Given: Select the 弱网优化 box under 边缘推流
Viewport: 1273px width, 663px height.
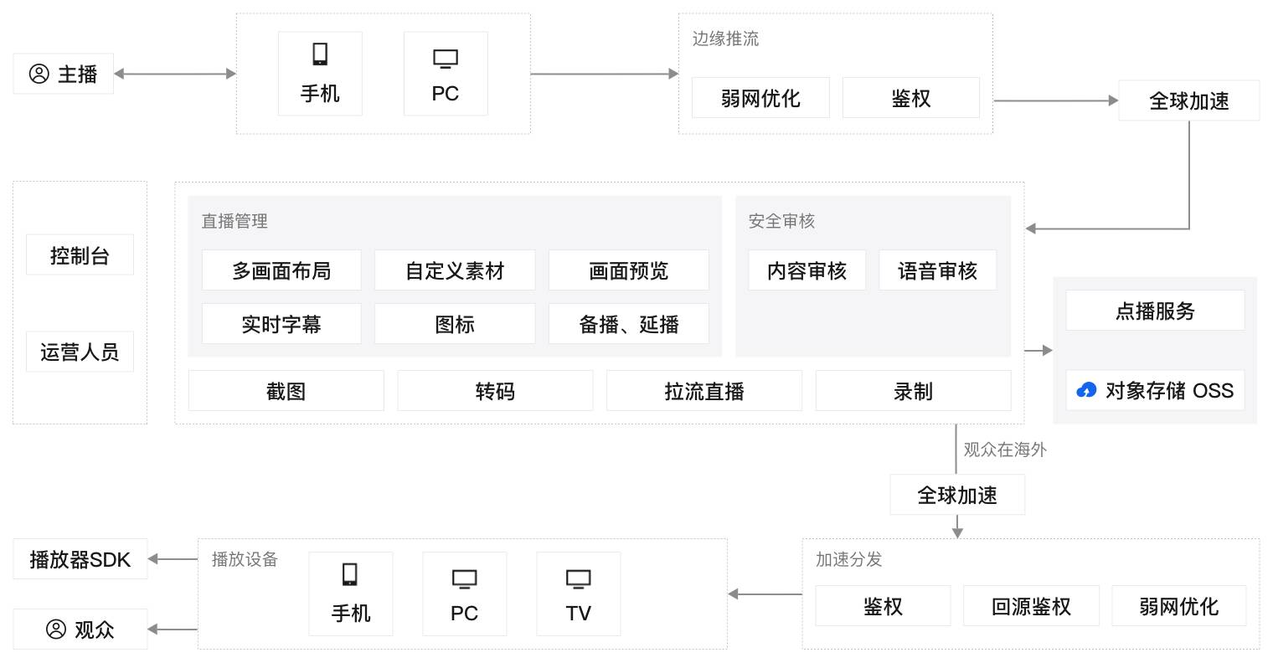Looking at the screenshot, I should pyautogui.click(x=760, y=98).
